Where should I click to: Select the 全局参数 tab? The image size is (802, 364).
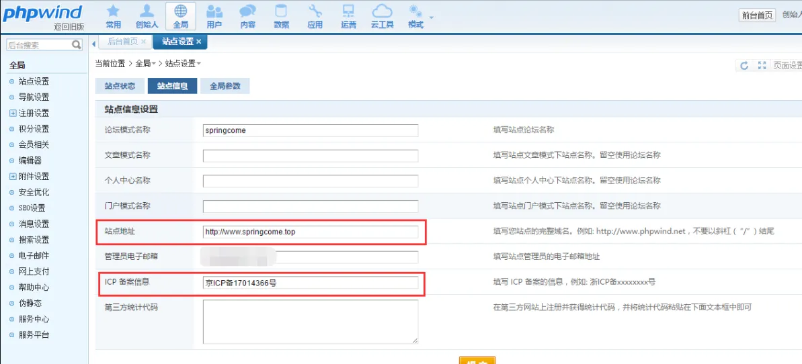[x=225, y=86]
